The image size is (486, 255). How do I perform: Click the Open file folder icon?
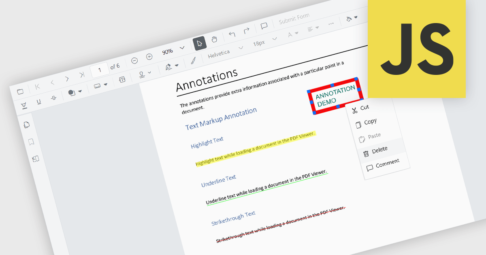(20, 91)
